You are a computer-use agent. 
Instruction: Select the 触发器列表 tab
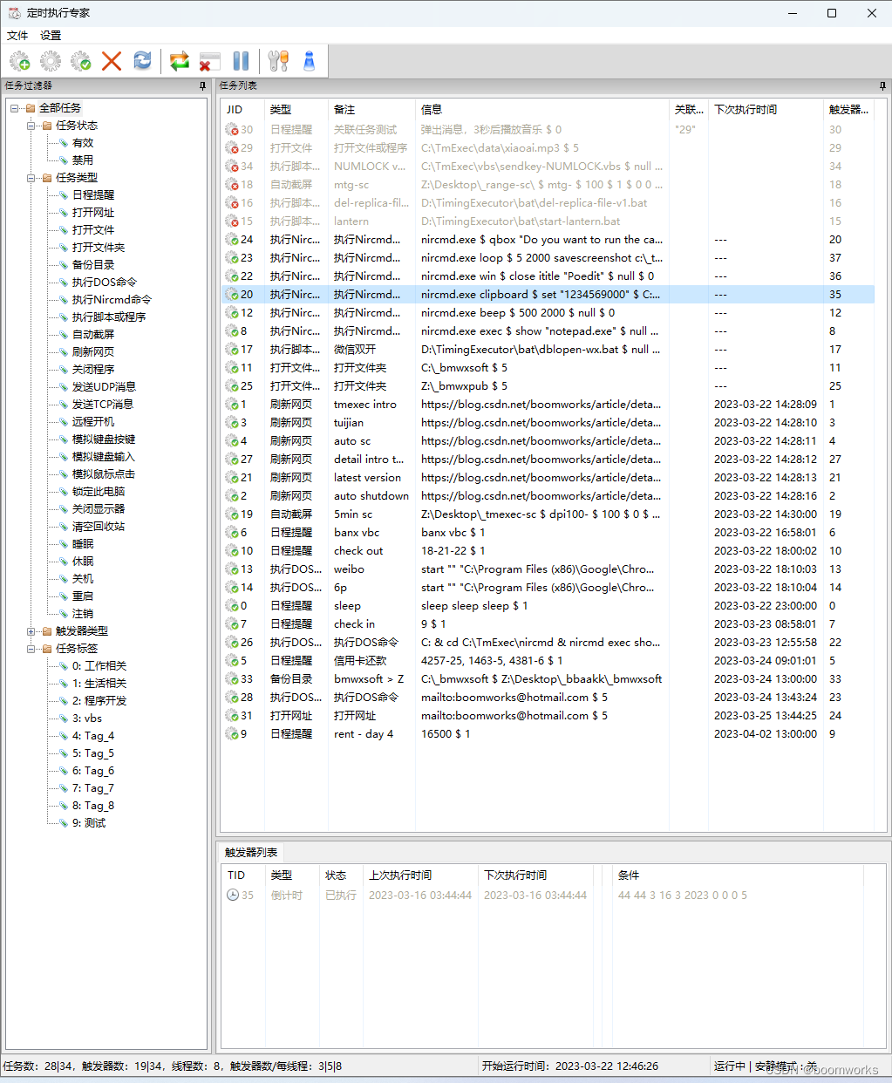250,852
